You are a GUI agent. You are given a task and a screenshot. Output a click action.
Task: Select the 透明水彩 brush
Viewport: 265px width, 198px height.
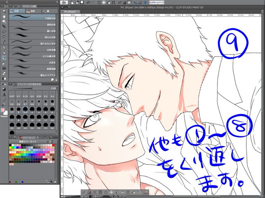click(x=32, y=23)
